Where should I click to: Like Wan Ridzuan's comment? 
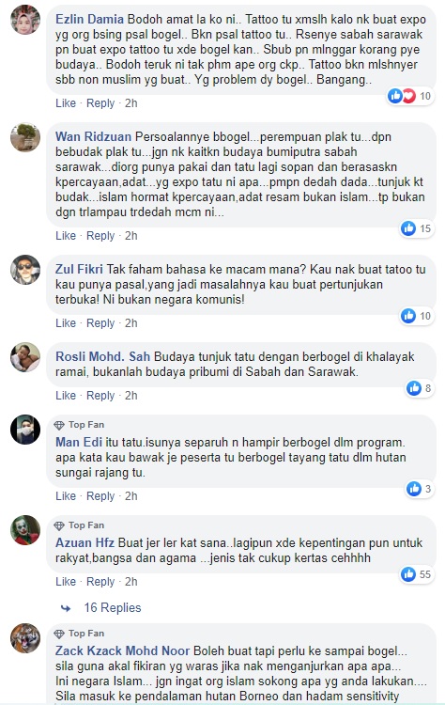click(x=66, y=236)
